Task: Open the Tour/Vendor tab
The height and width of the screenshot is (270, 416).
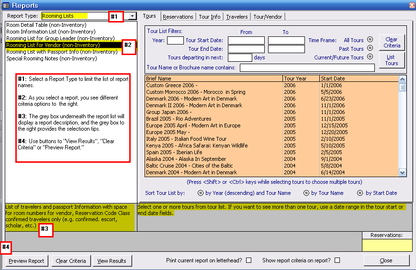Action: click(268, 17)
